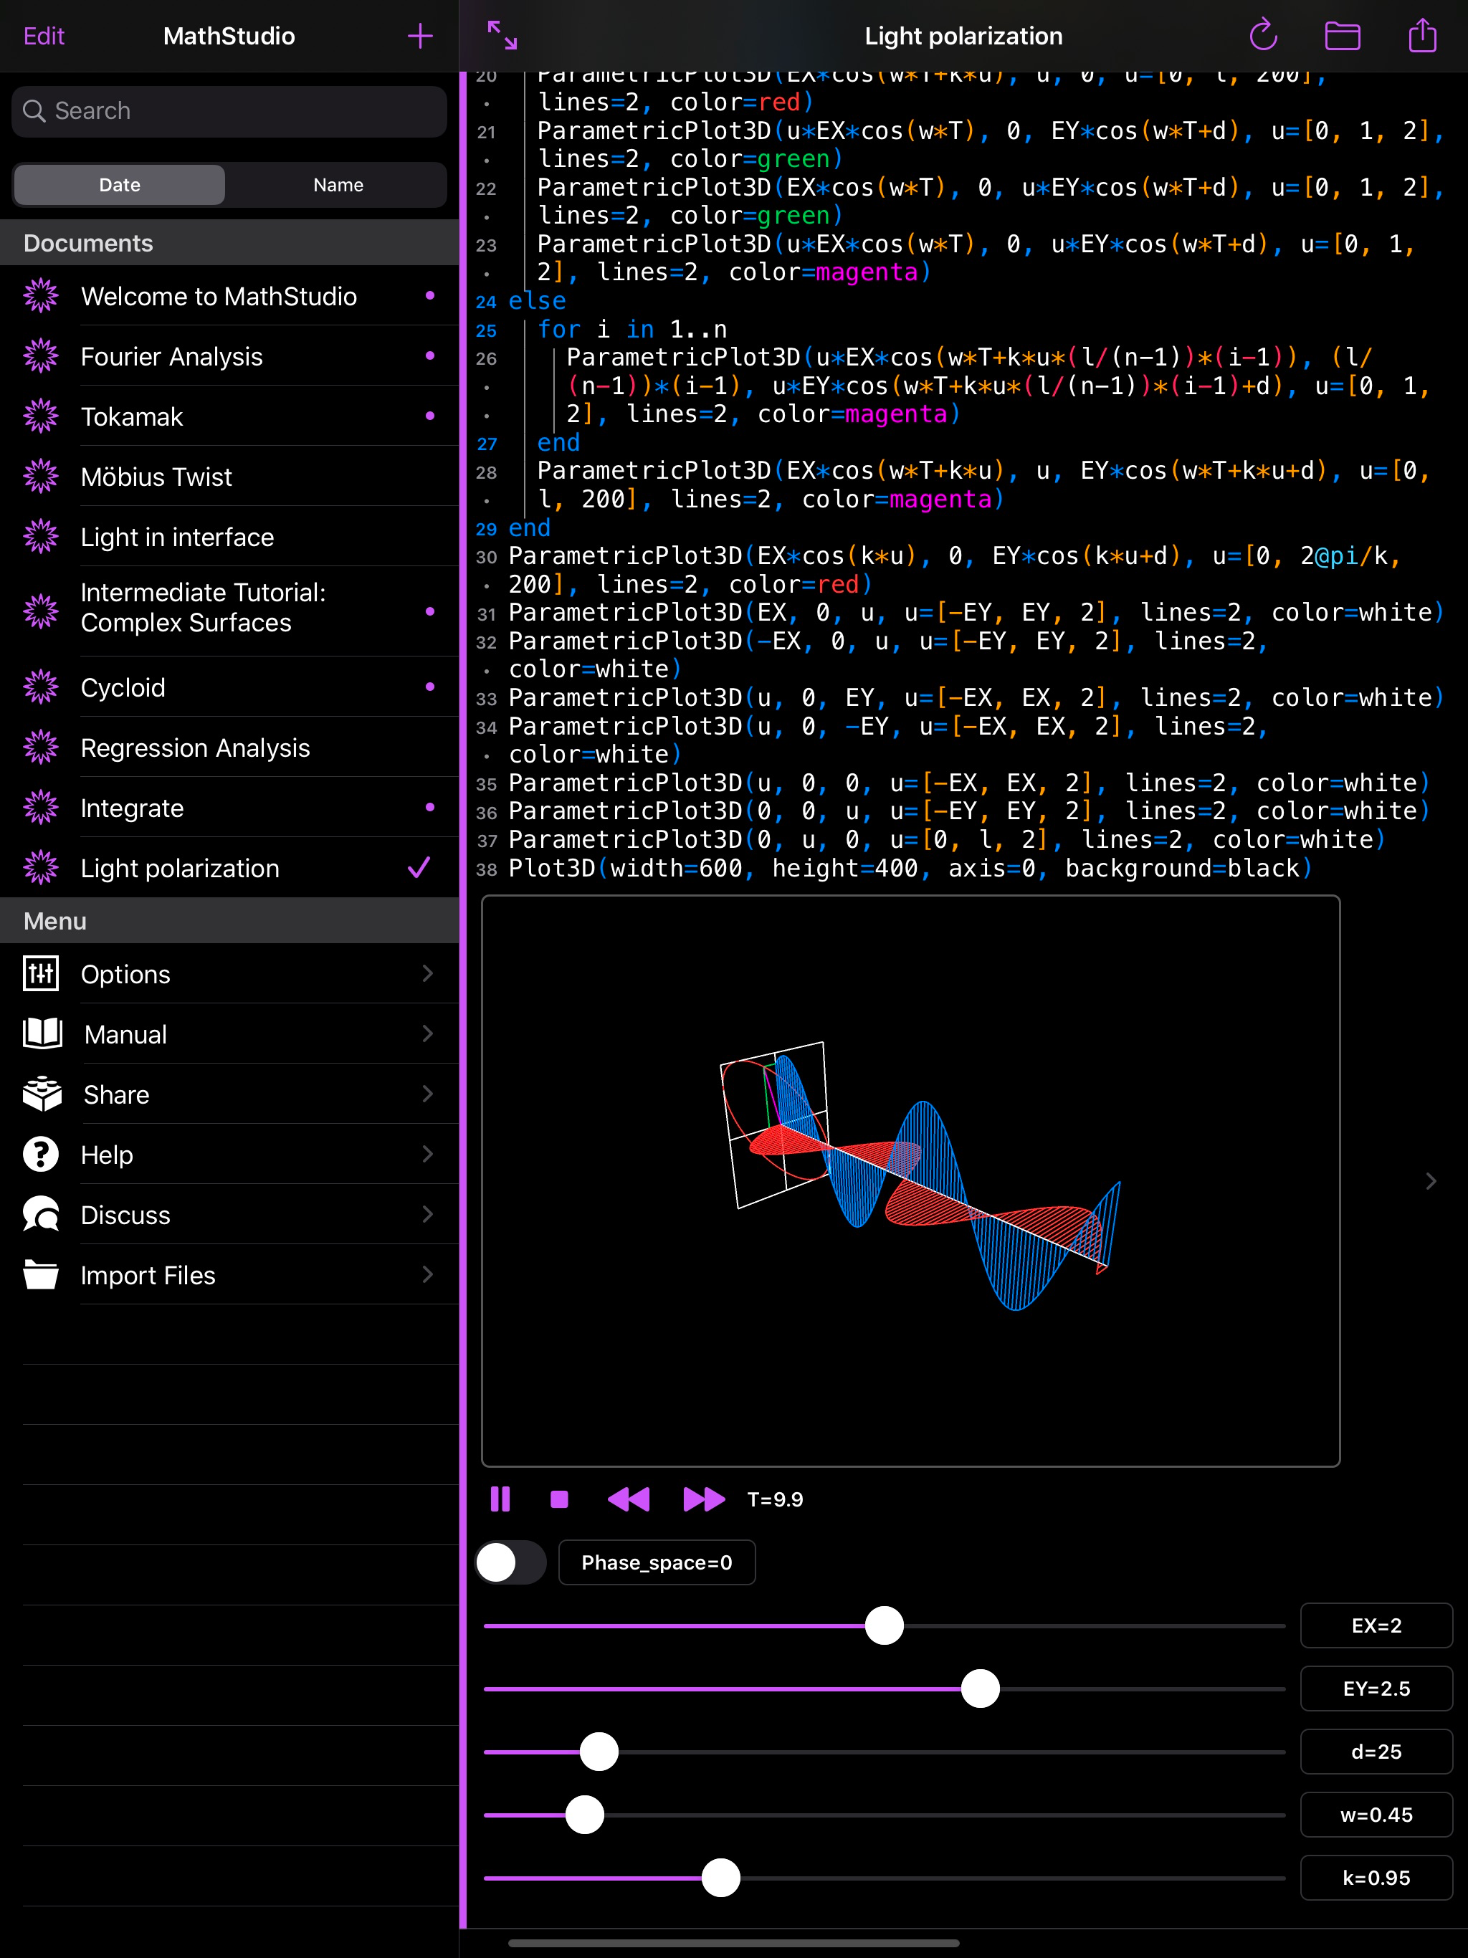The image size is (1468, 1958).
Task: Open the share sheet for the document
Action: pos(1423,37)
